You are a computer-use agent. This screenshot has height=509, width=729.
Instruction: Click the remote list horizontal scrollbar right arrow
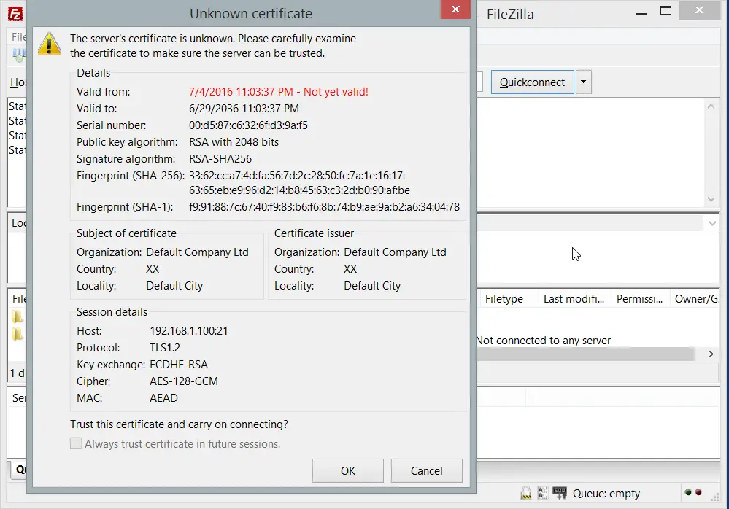click(x=711, y=354)
